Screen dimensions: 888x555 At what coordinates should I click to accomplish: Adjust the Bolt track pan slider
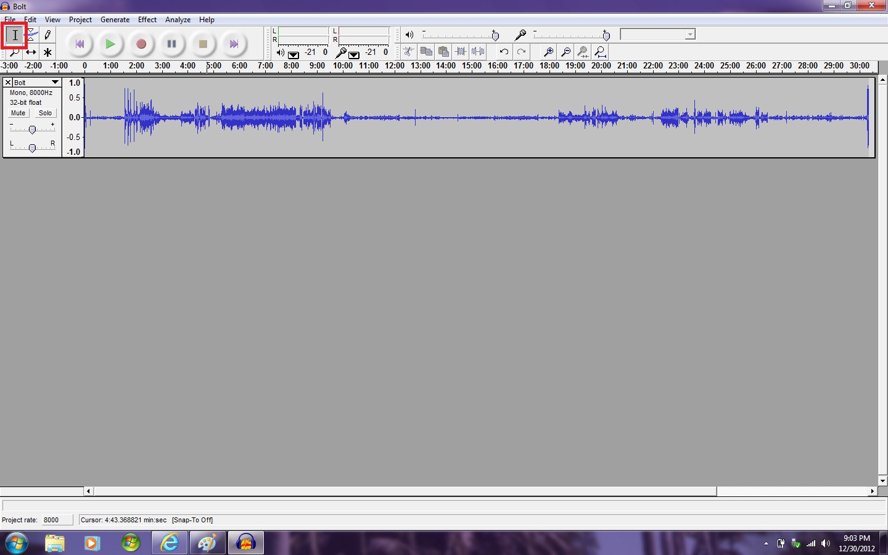(x=32, y=147)
